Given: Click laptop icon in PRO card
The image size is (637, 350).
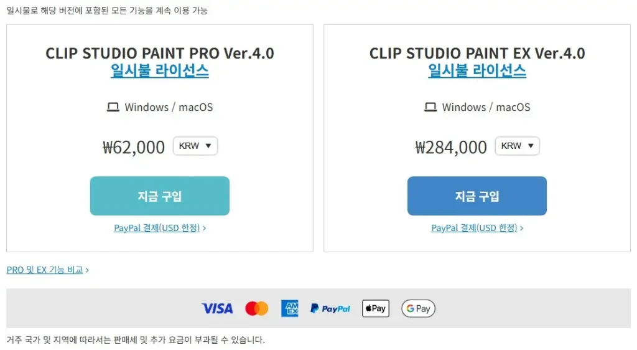Looking at the screenshot, I should pos(113,107).
